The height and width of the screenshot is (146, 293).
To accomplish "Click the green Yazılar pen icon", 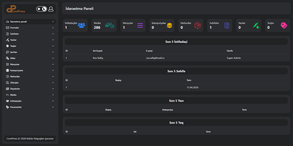I will point(255,25).
